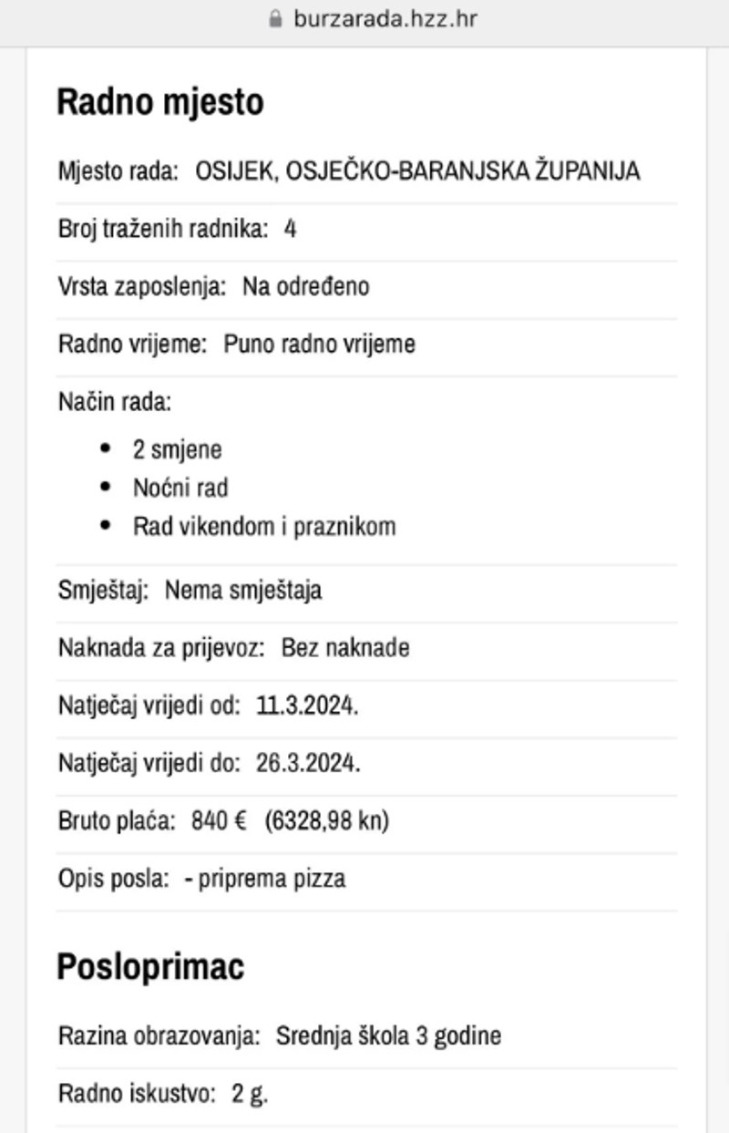Click the Rad vikendom i praznikom item

[x=264, y=526]
